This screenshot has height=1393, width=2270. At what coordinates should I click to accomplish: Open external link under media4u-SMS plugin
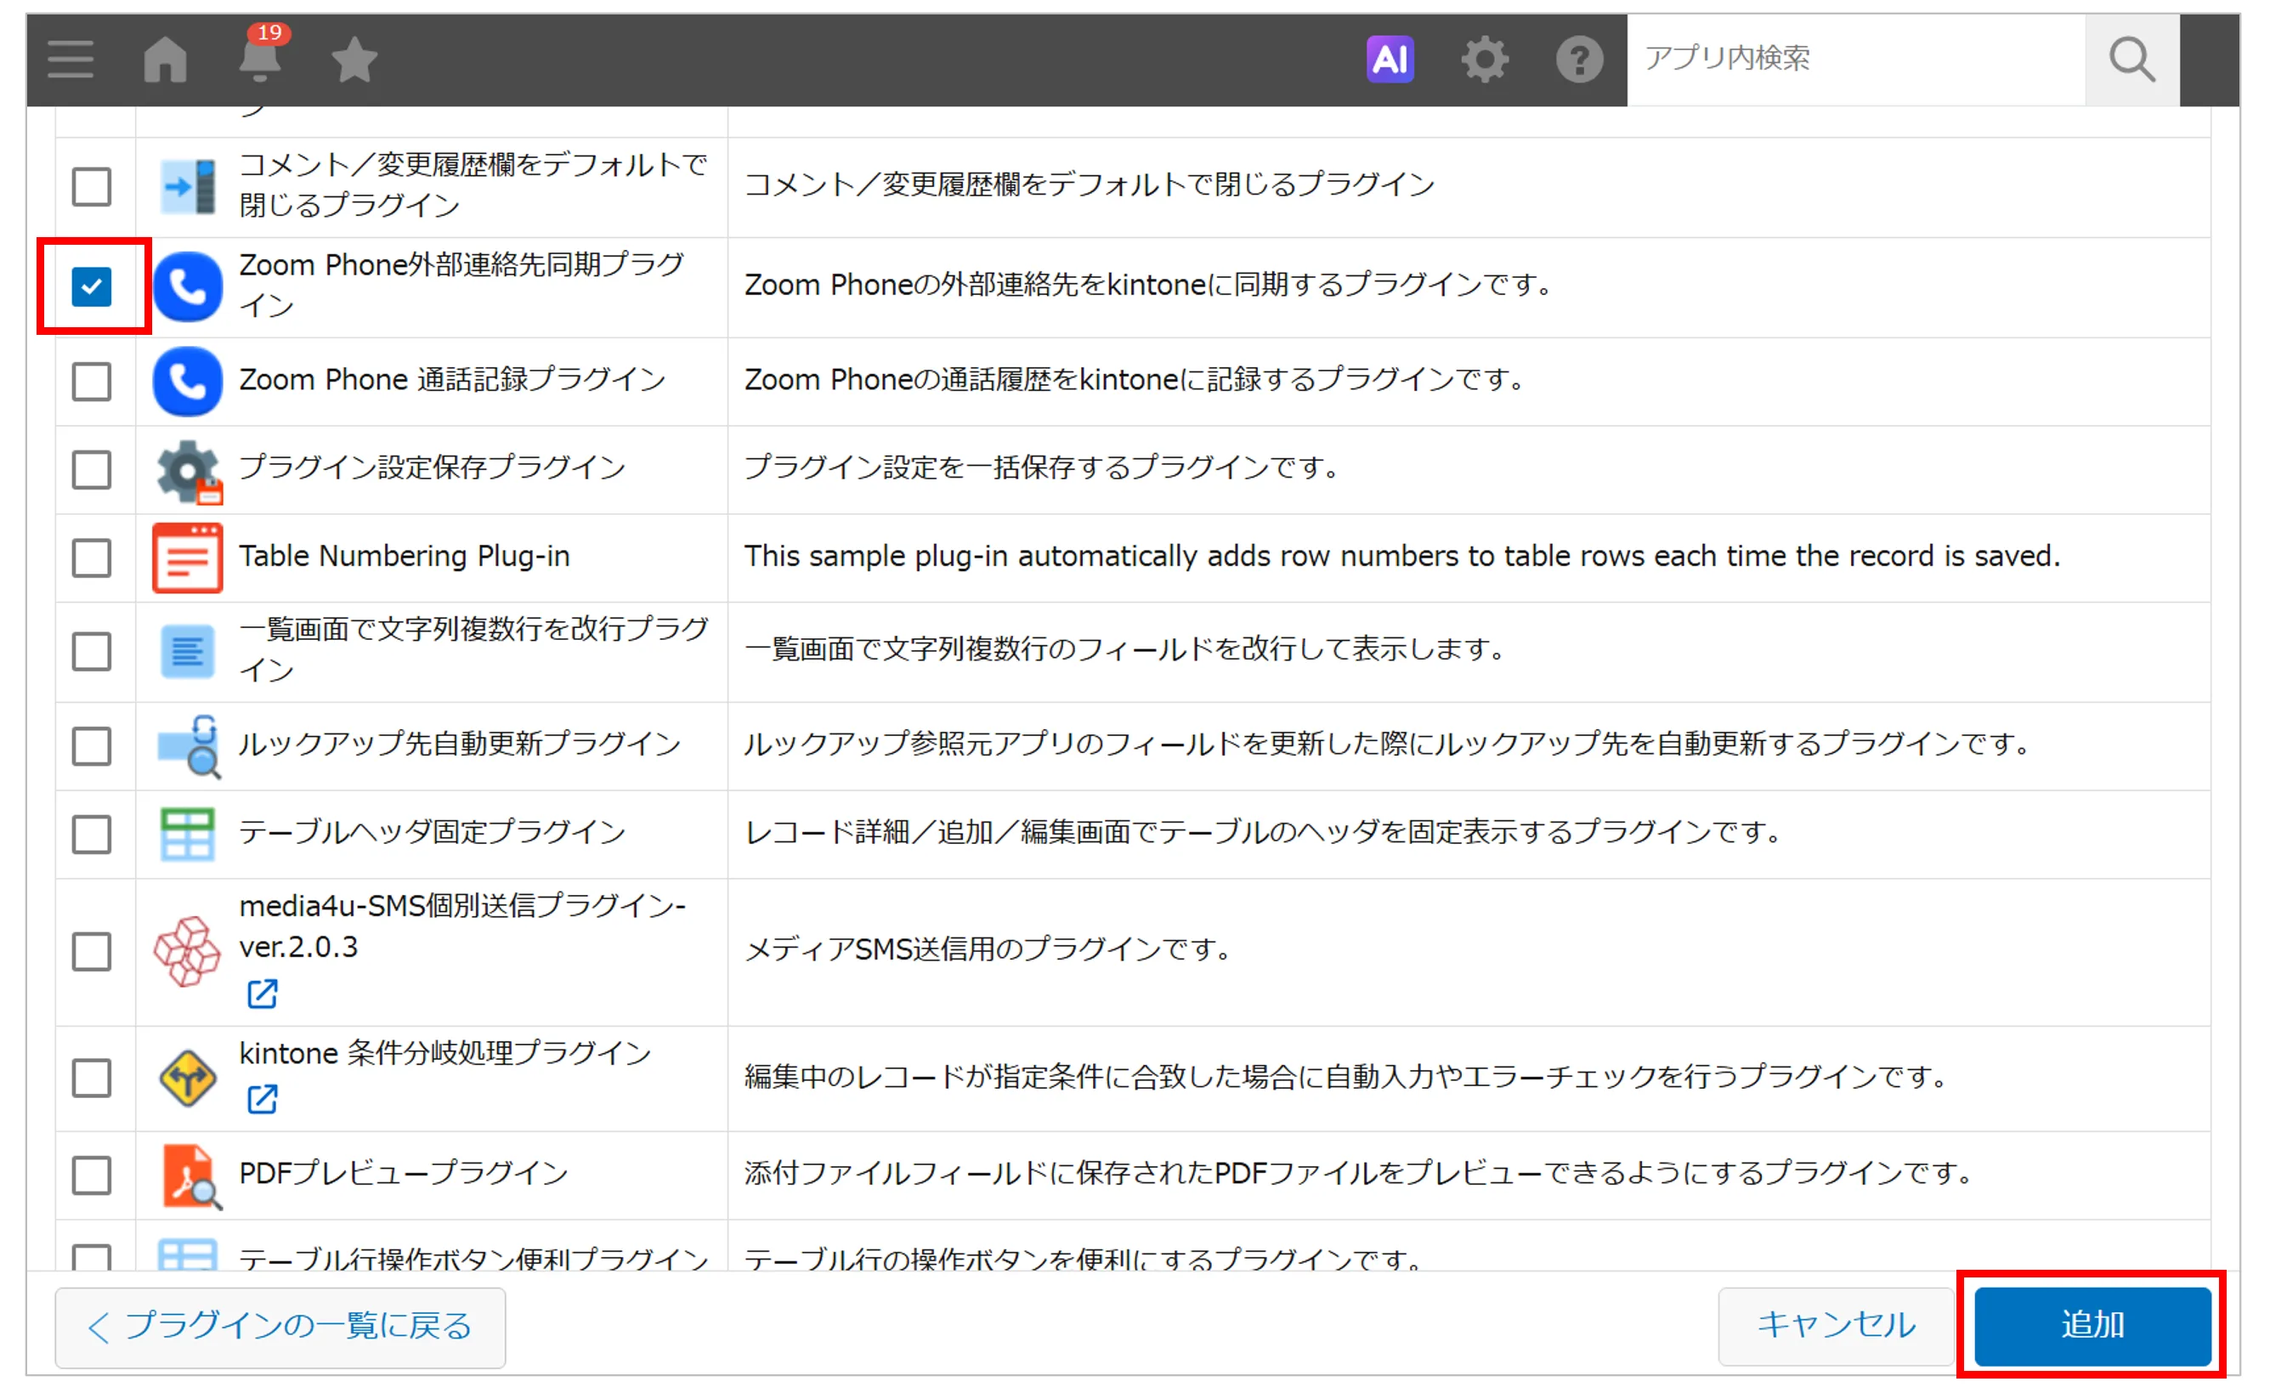[x=263, y=994]
